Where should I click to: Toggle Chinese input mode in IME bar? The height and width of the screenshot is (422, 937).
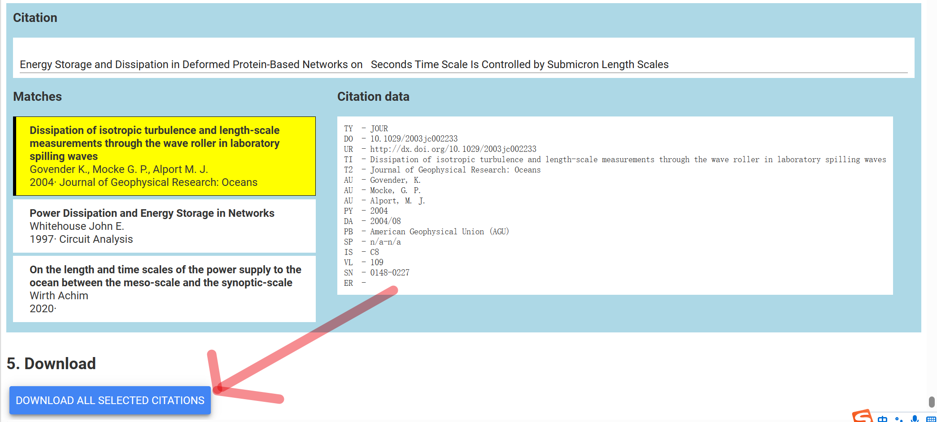[x=882, y=419]
